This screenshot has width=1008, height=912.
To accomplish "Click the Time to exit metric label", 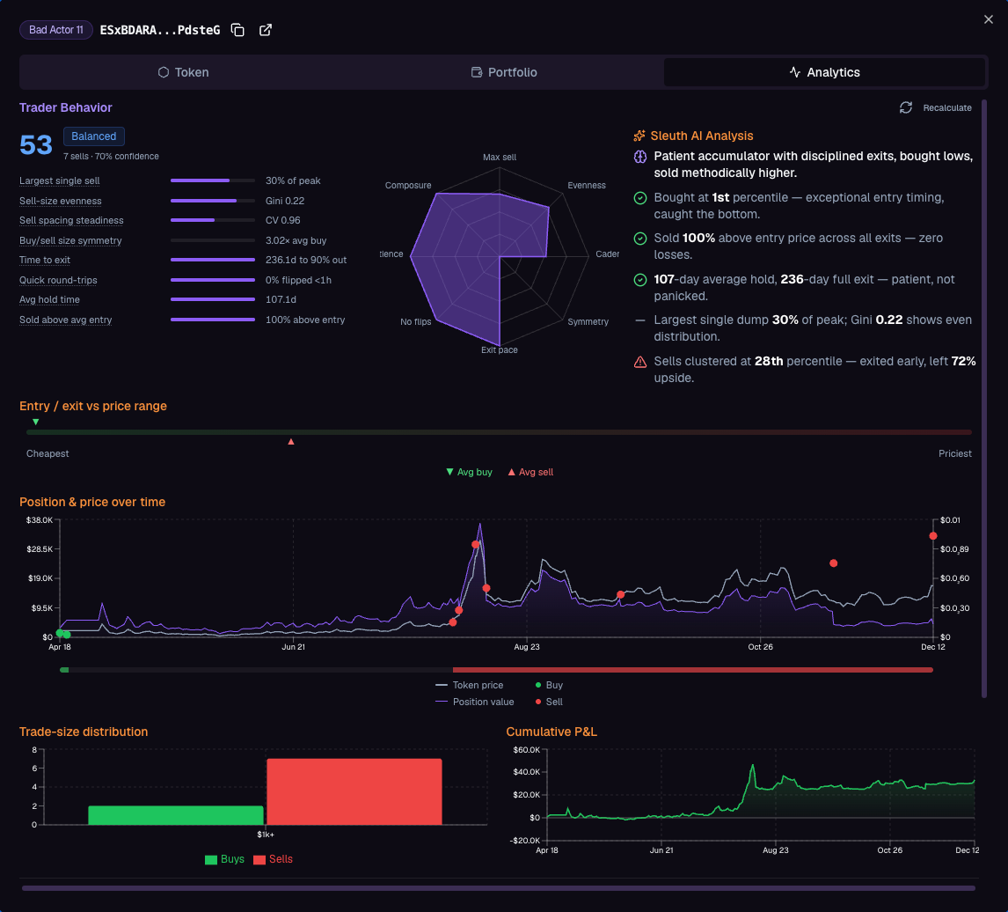I will [x=45, y=260].
